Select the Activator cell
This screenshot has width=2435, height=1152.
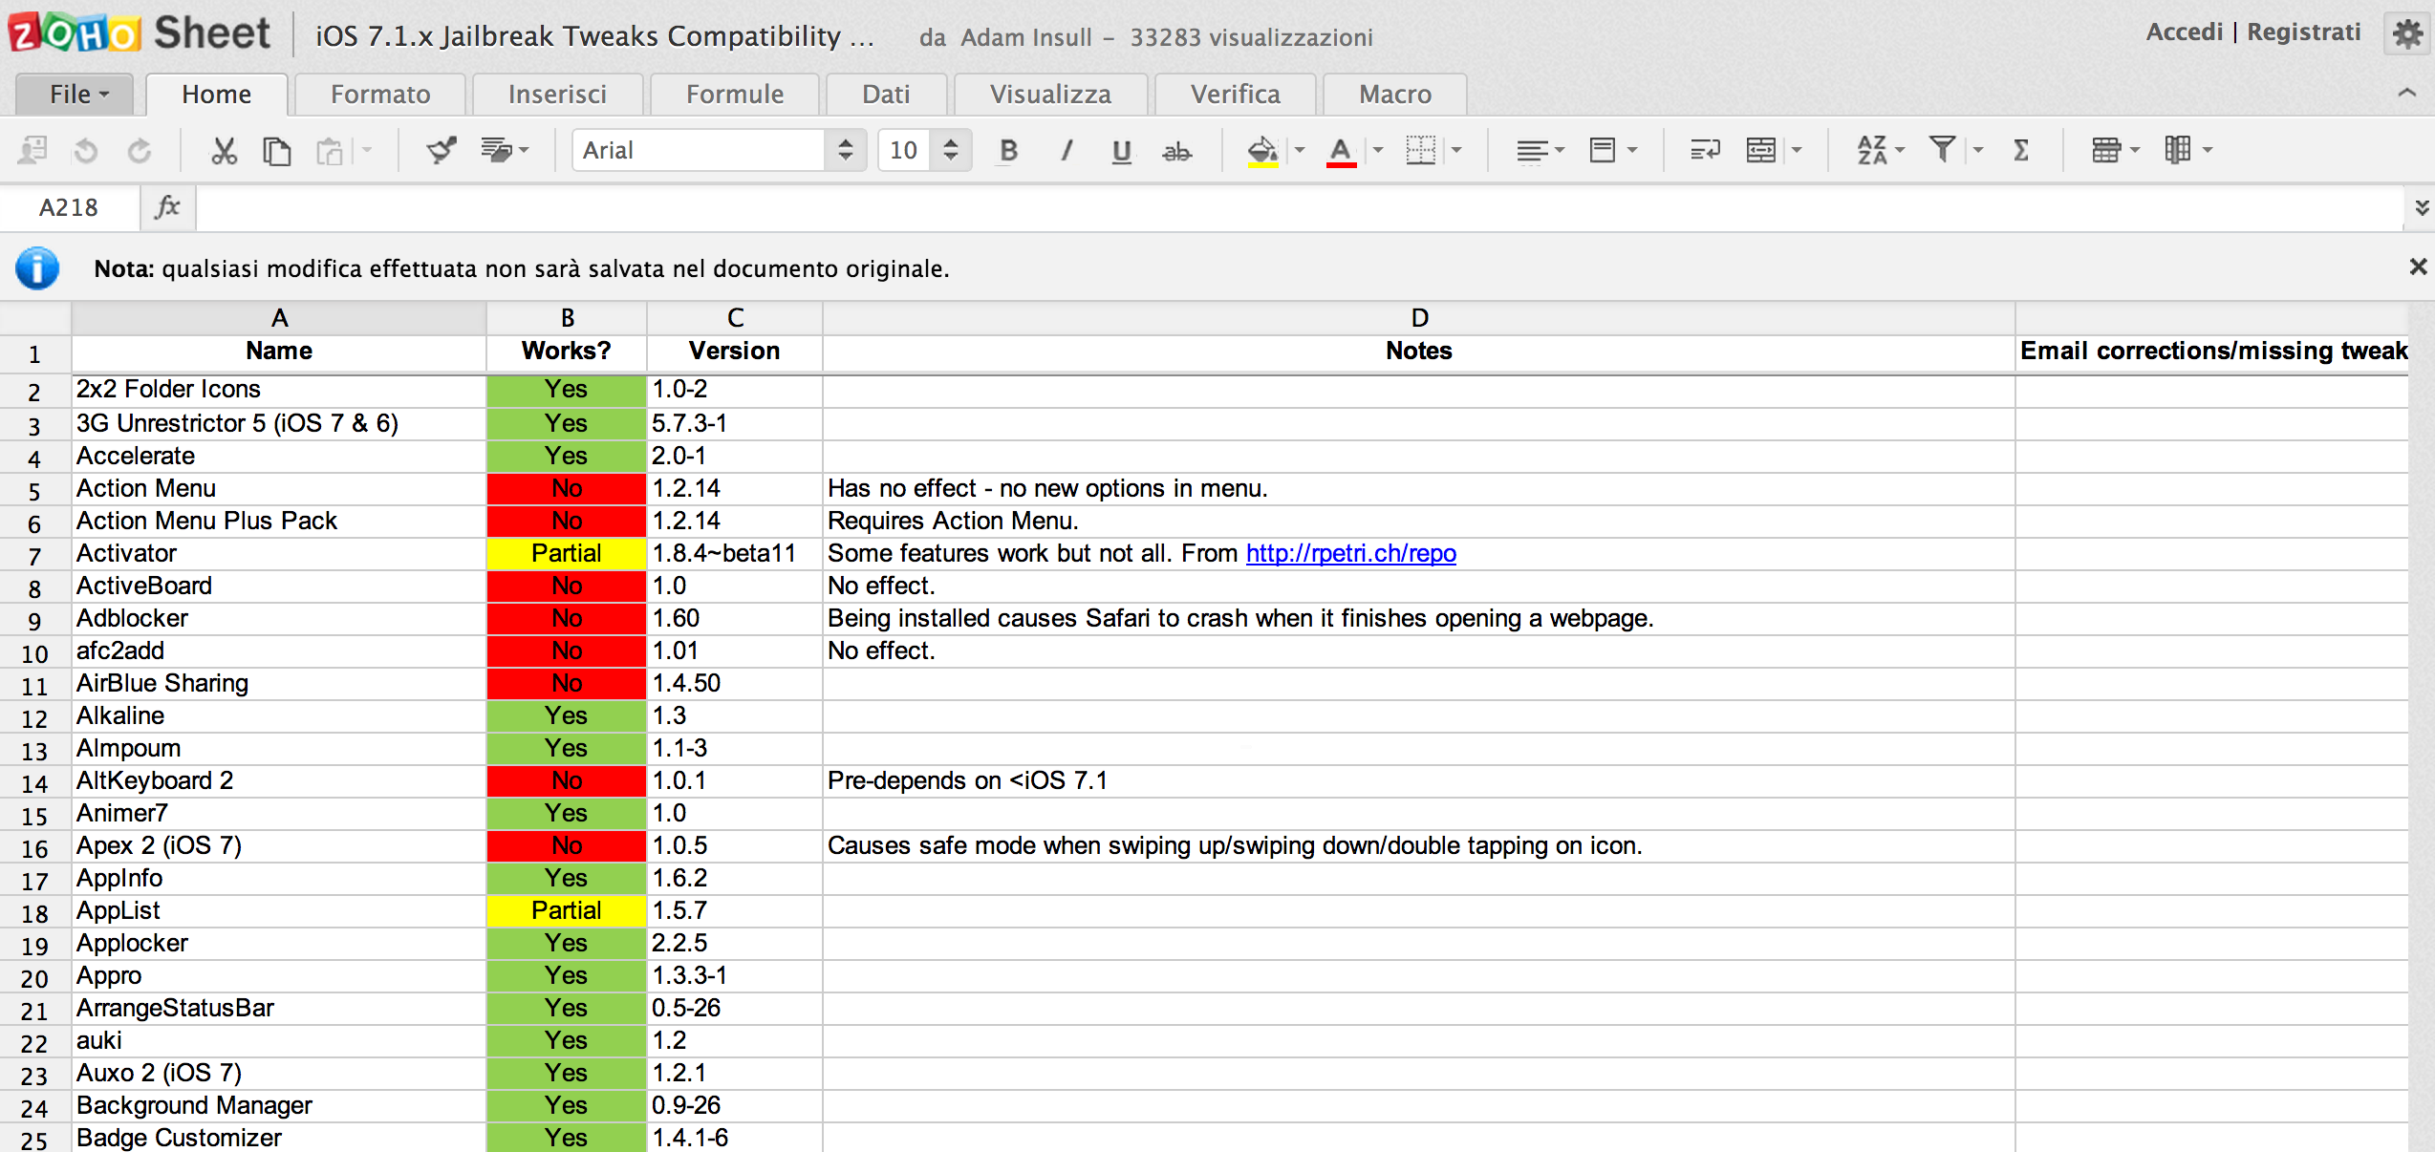point(279,554)
